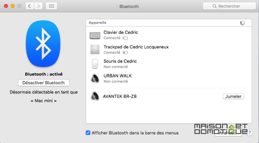The height and width of the screenshot is (143, 259).
Task: Open help with the question mark button
Action: click(x=250, y=132)
